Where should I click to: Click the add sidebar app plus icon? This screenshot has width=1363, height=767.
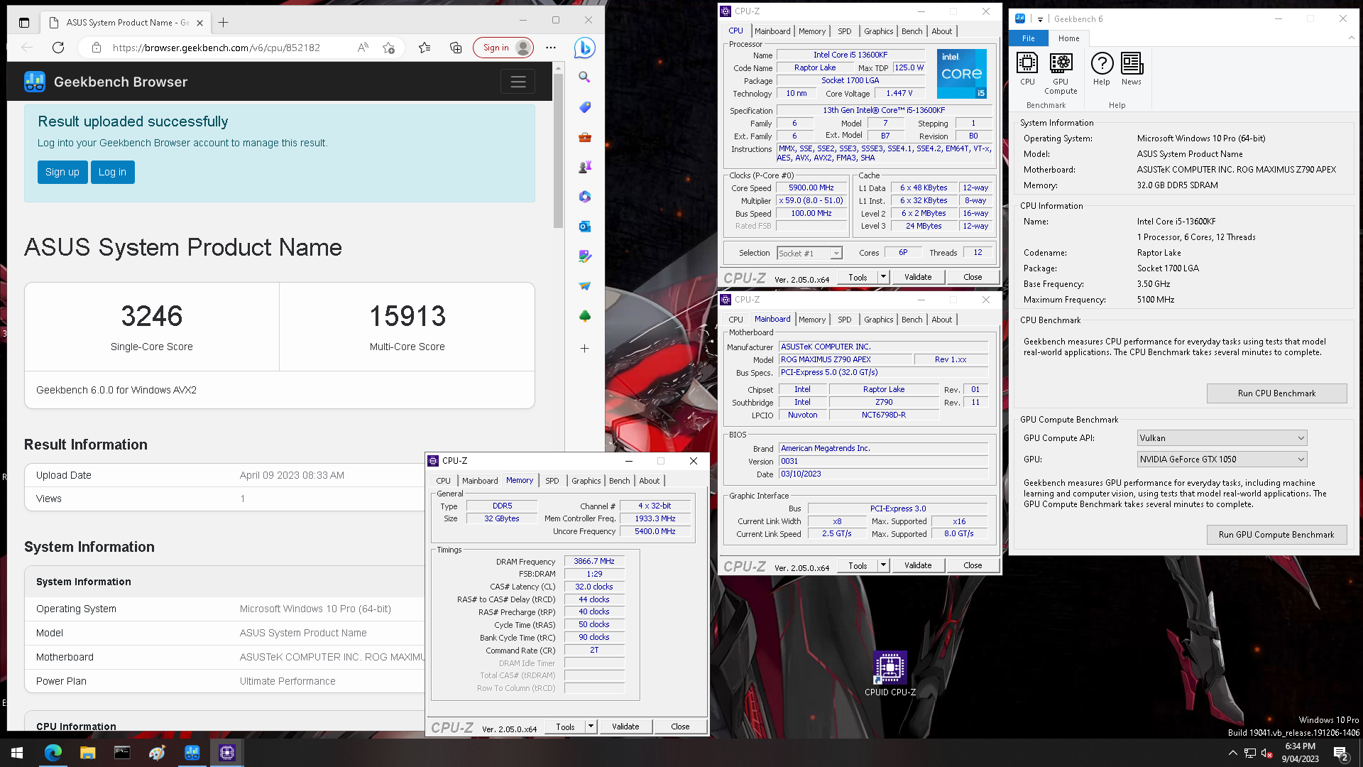tap(584, 348)
